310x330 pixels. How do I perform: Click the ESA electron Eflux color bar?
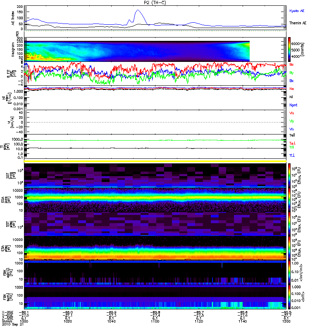click(289, 249)
